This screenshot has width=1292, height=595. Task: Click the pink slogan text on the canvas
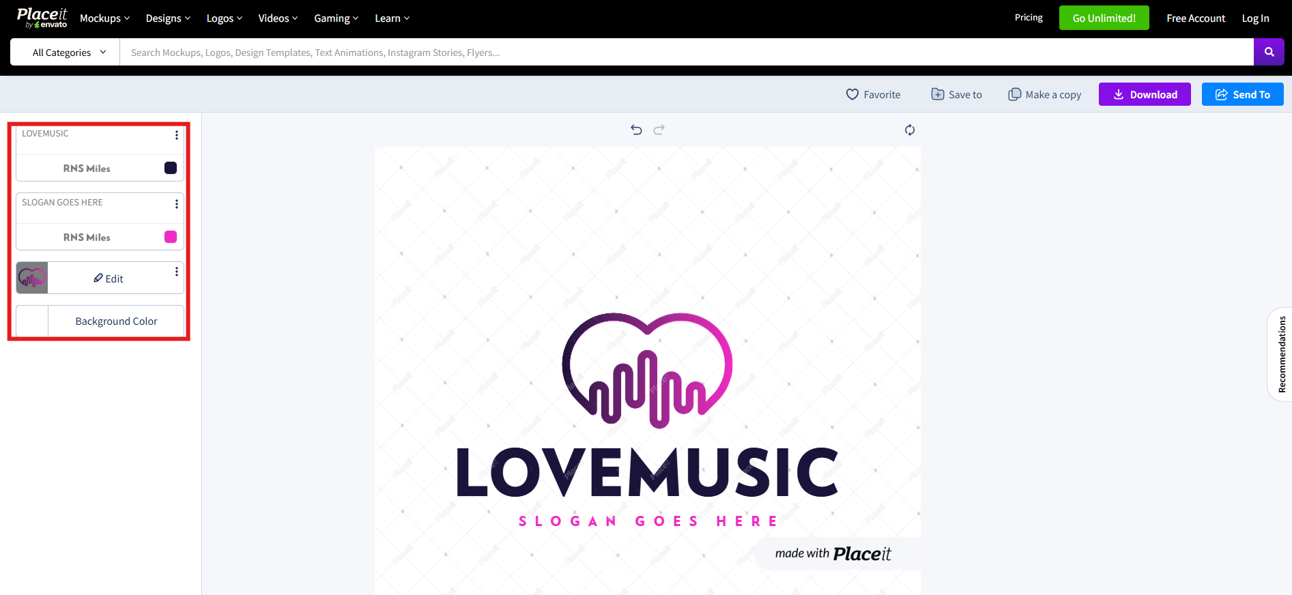pos(648,521)
